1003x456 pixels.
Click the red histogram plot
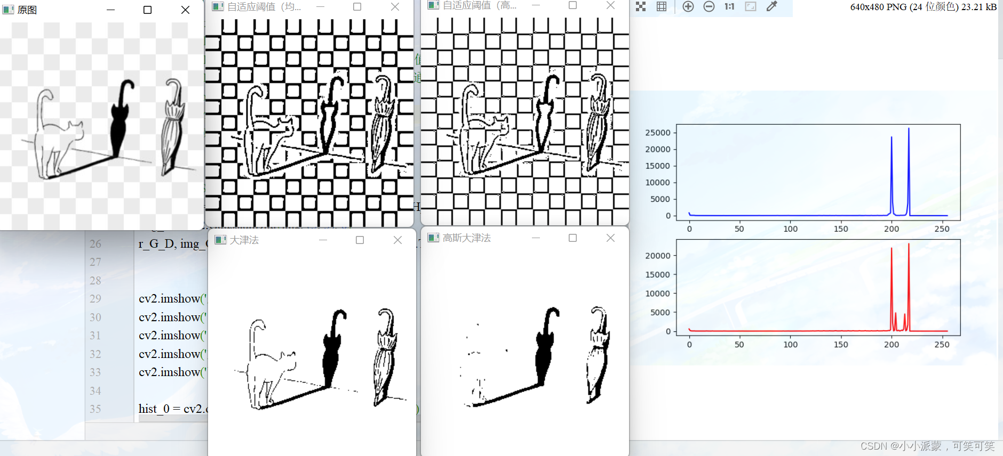coord(818,288)
